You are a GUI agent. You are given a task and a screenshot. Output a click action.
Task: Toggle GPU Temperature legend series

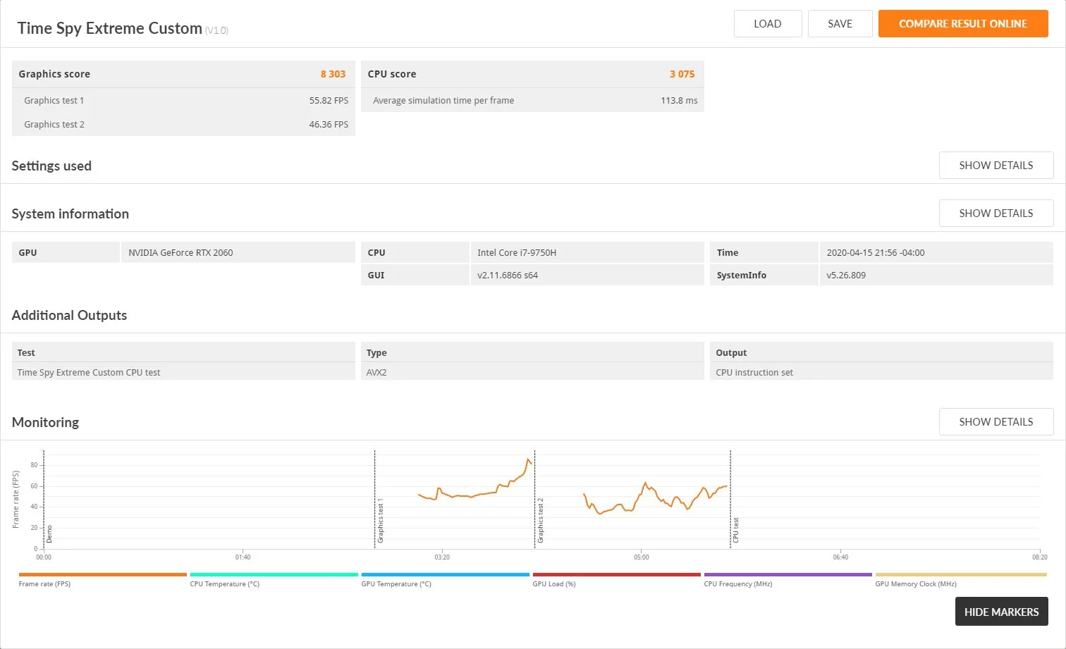tap(446, 580)
